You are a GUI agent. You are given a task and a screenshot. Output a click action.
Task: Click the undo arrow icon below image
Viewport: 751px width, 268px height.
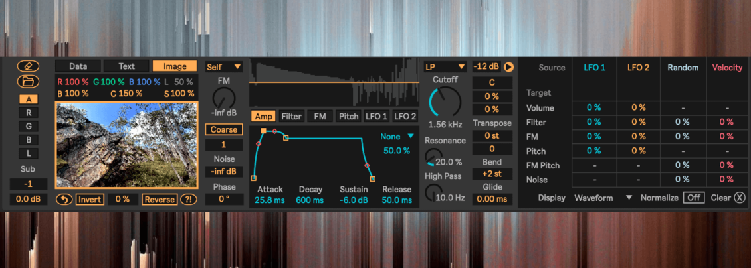(x=64, y=199)
